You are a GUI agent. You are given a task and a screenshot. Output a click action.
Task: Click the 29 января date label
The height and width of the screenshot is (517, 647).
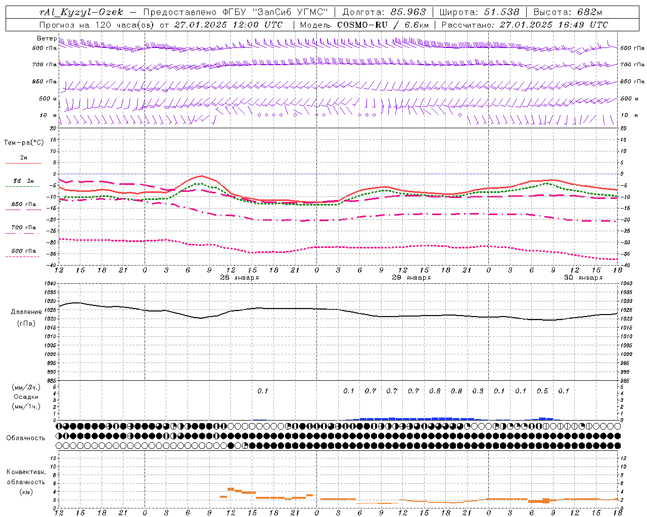[x=411, y=278]
